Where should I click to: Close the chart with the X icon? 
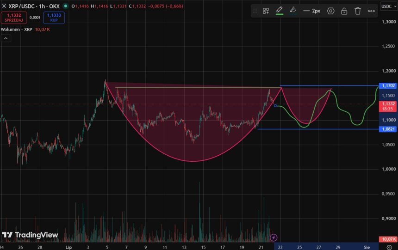4,6
